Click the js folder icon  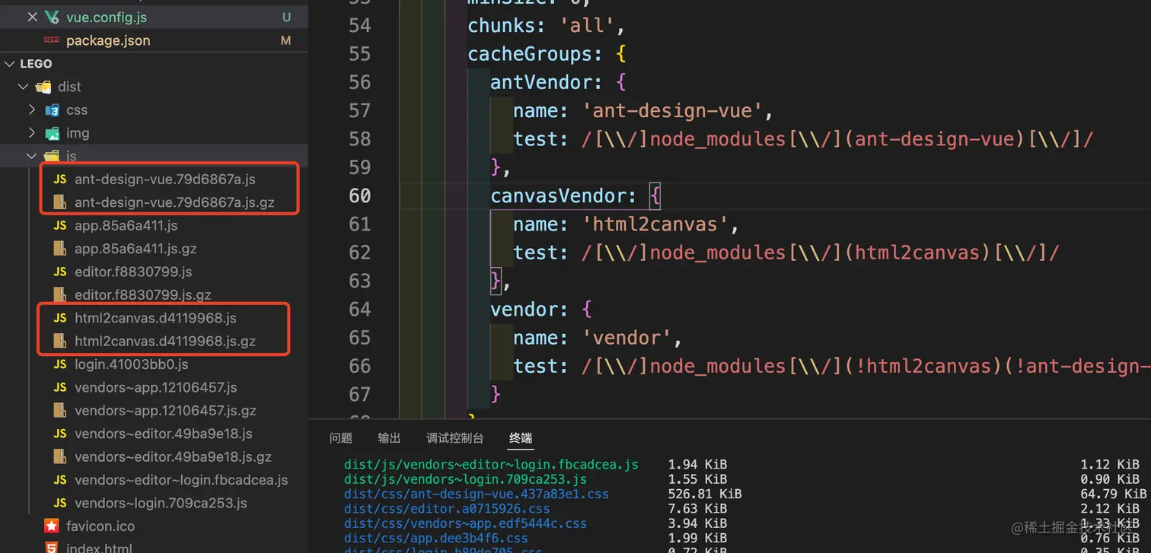(52, 156)
